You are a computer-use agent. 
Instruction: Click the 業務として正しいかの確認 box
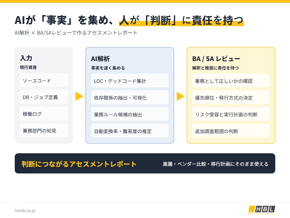click(231, 81)
